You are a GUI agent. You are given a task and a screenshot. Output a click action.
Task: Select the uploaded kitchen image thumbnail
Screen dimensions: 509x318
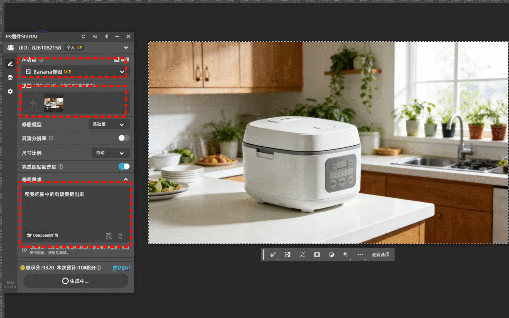coord(54,103)
